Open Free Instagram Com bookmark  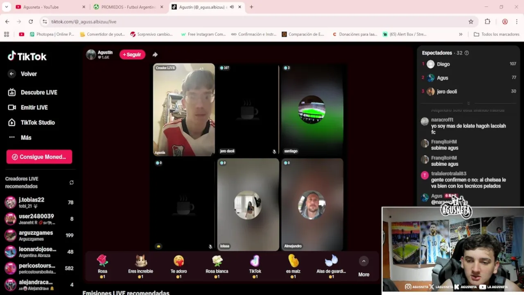[x=203, y=34]
